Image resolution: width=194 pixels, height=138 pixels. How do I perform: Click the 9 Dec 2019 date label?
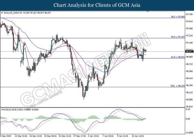coord(7,136)
